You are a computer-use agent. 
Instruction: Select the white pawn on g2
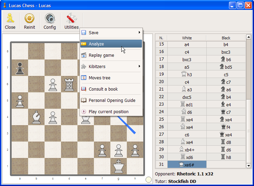[119, 150]
